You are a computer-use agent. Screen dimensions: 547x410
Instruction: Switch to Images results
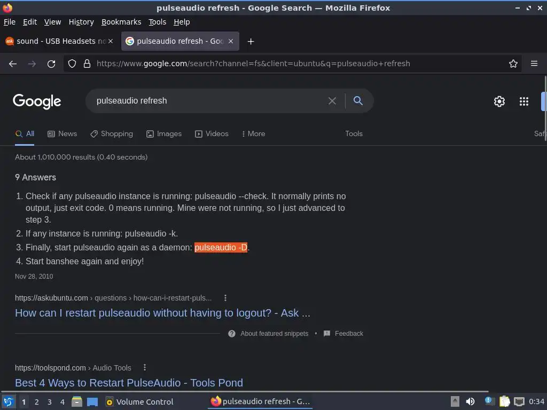[164, 134]
